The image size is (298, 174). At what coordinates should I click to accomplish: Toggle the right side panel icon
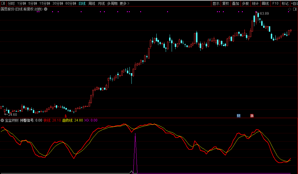point(295,9)
